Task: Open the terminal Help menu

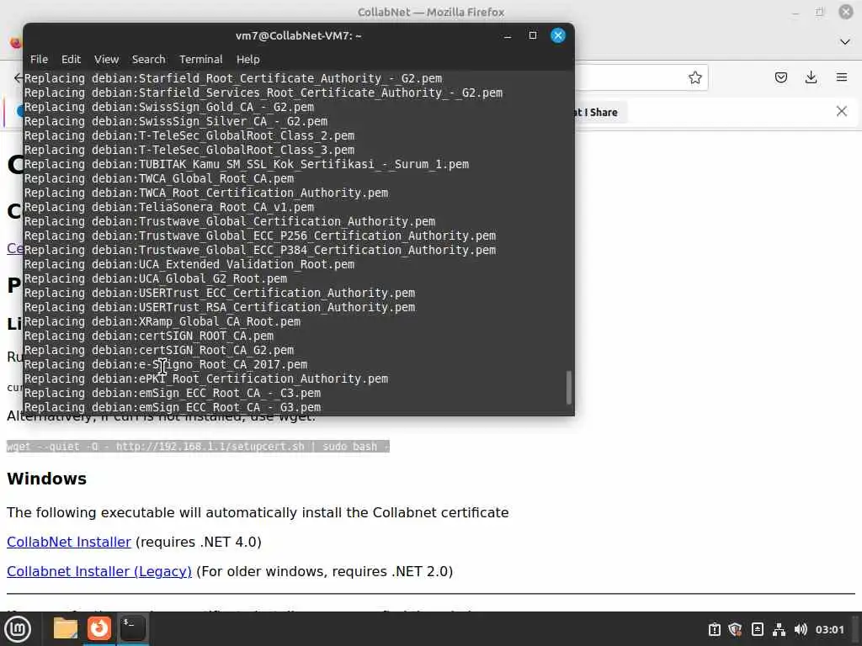Action: [248, 60]
